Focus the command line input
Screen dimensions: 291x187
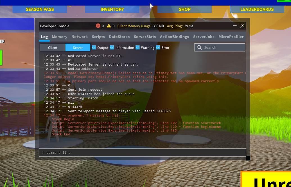pyautogui.click(x=142, y=152)
